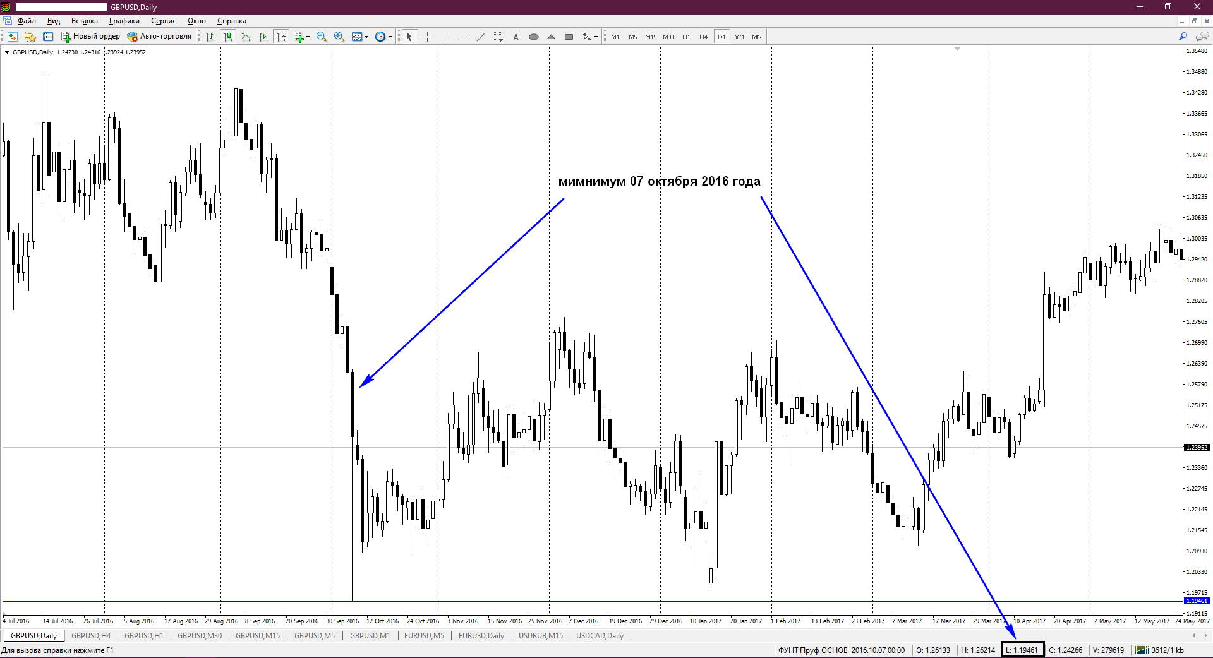This screenshot has width=1213, height=658.
Task: Zoom in the chart
Action: (339, 37)
